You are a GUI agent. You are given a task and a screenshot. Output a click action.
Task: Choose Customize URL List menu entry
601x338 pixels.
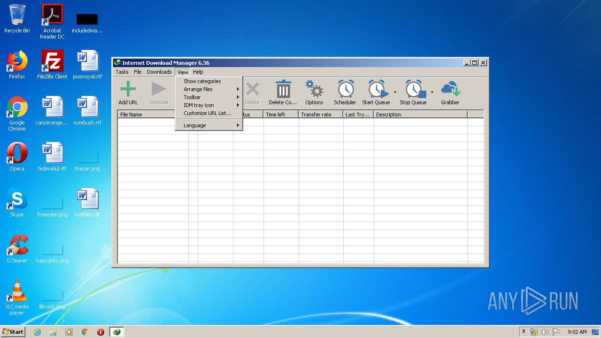pos(209,113)
